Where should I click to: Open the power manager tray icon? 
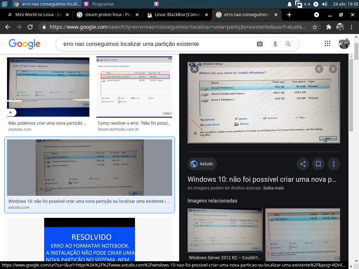(316, 4)
